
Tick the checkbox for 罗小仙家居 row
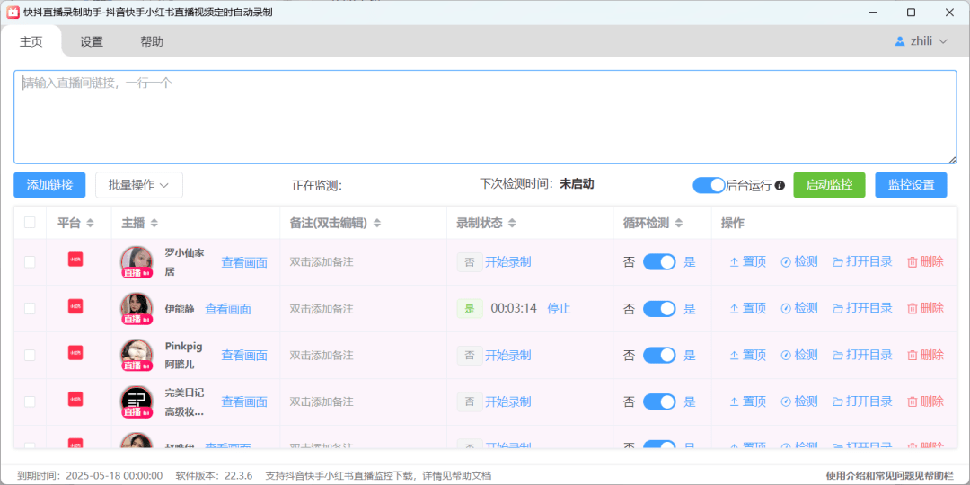click(x=30, y=262)
